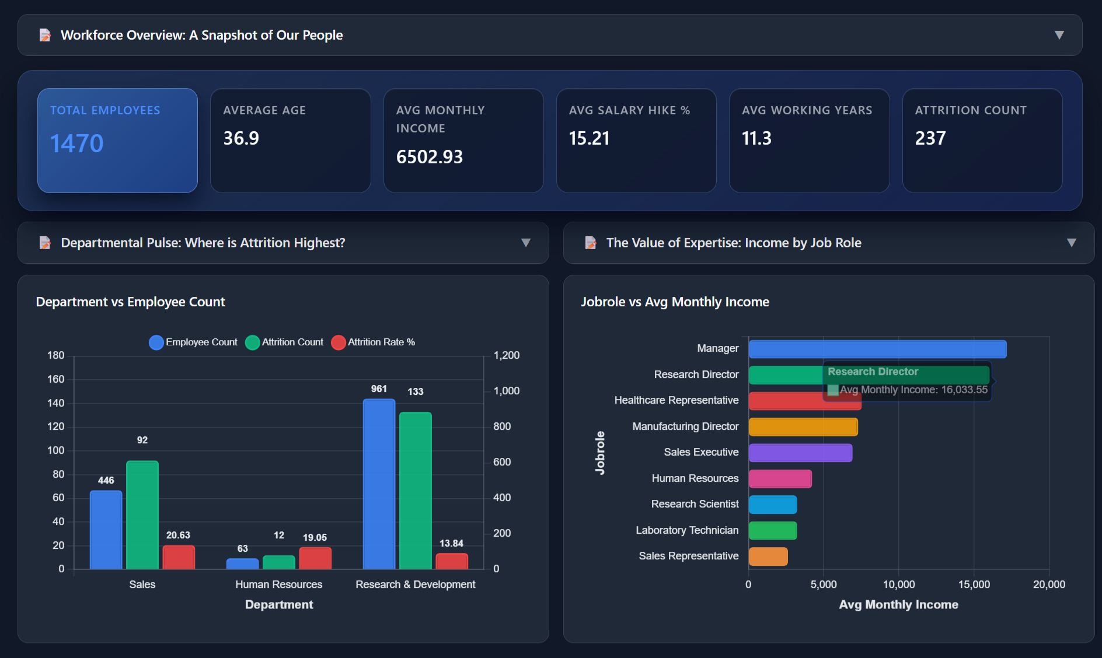The height and width of the screenshot is (658, 1102).
Task: Click the Attrition Count card
Action: click(x=982, y=140)
